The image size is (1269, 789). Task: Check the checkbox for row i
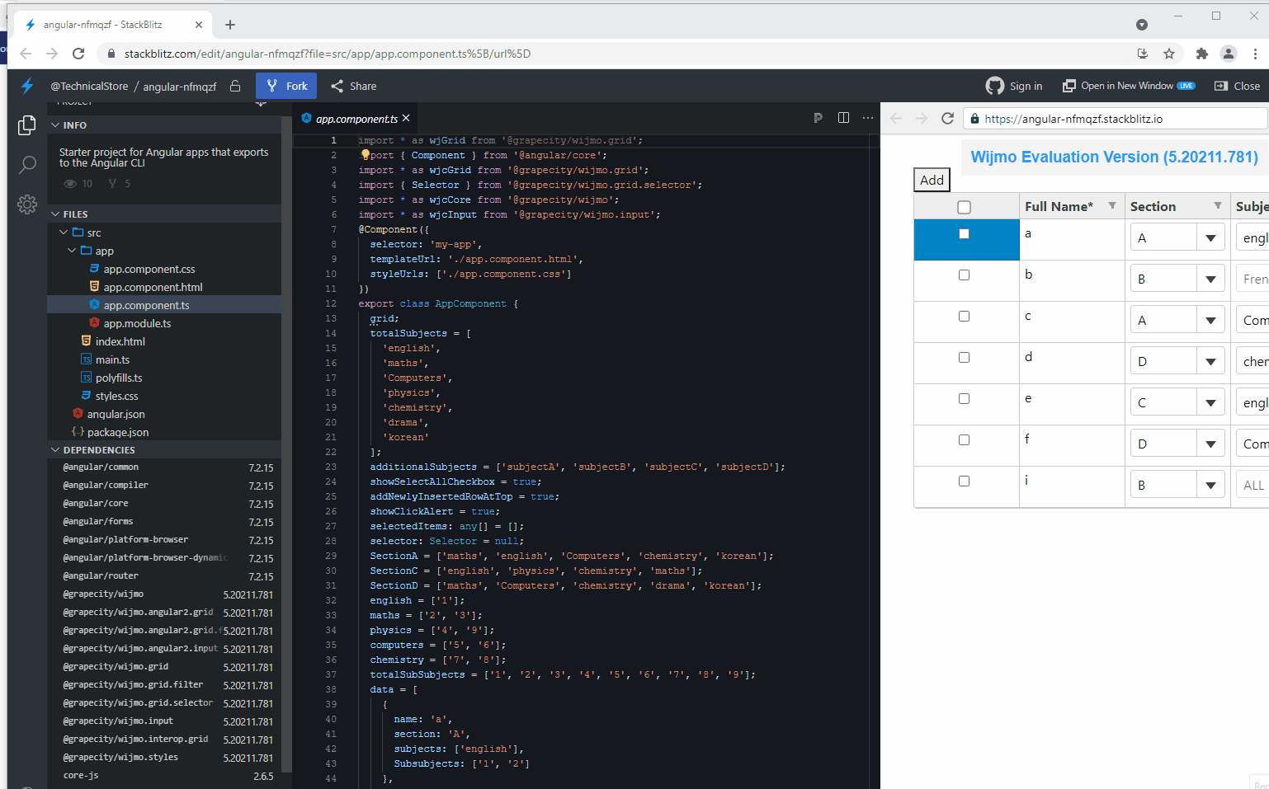click(964, 481)
